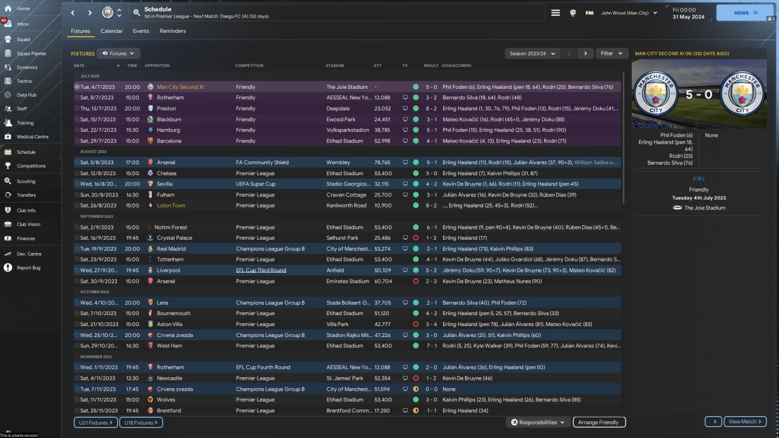Sort by the Opposition column header
The height and width of the screenshot is (438, 779).
(x=157, y=66)
